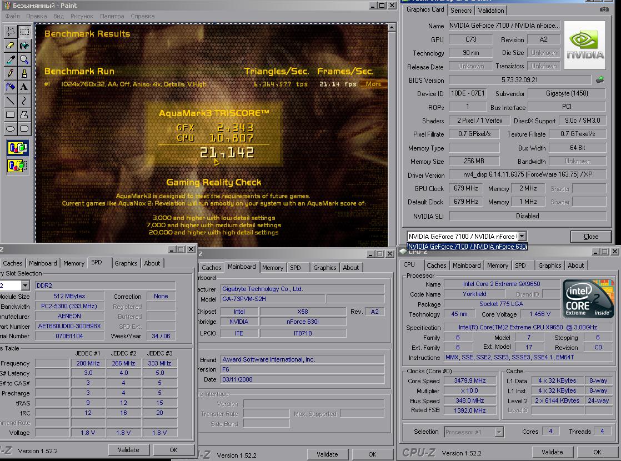Select the Polygon shape tool
Image resolution: width=621 pixels, height=461 pixels.
[x=24, y=115]
